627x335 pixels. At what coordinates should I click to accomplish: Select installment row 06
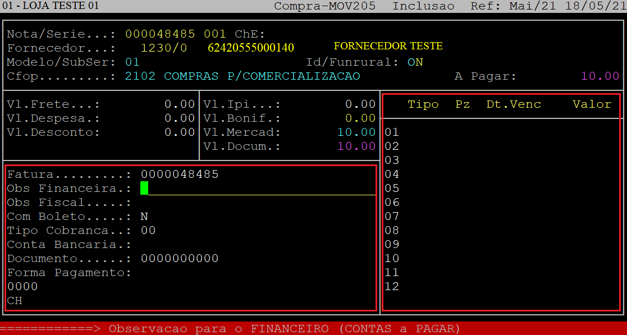[392, 203]
